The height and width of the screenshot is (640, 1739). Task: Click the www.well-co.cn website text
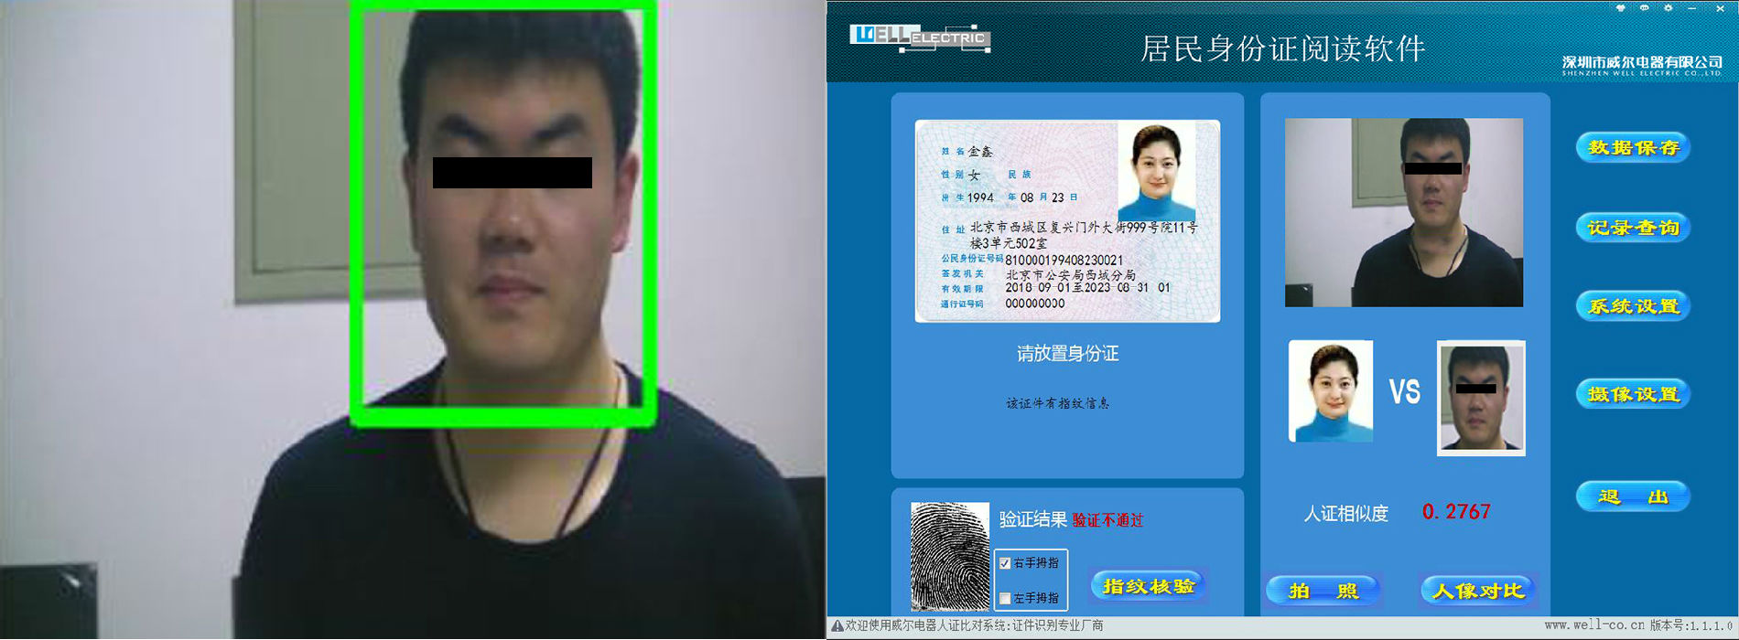pos(1593,626)
